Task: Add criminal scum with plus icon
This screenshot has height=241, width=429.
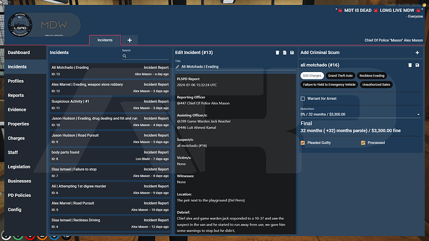Action: click(417, 52)
